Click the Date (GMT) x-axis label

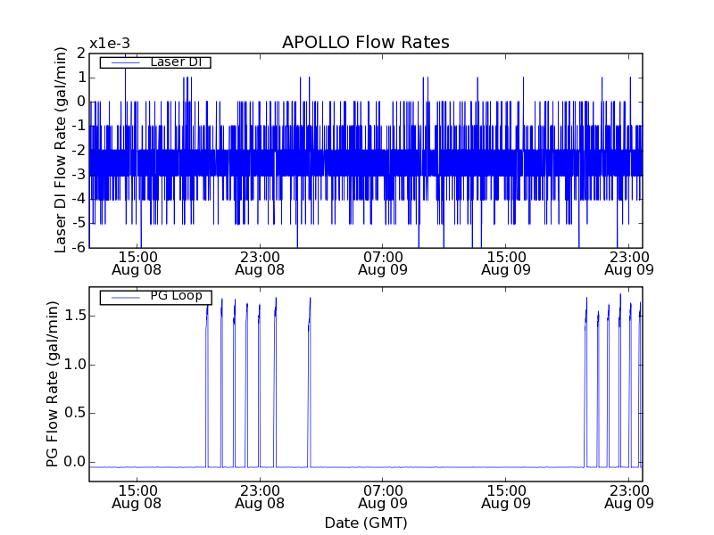[365, 523]
